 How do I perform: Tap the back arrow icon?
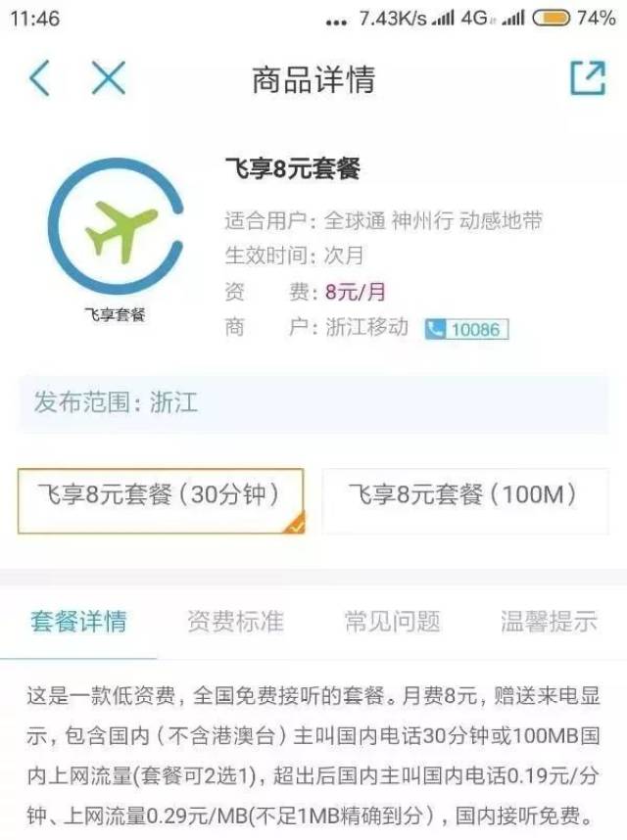coord(39,78)
